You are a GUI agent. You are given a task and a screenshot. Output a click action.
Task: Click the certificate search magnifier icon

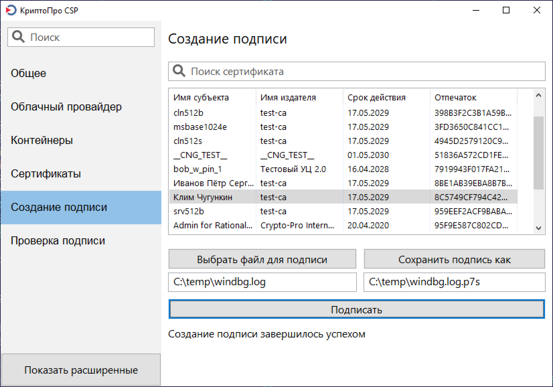tap(179, 71)
